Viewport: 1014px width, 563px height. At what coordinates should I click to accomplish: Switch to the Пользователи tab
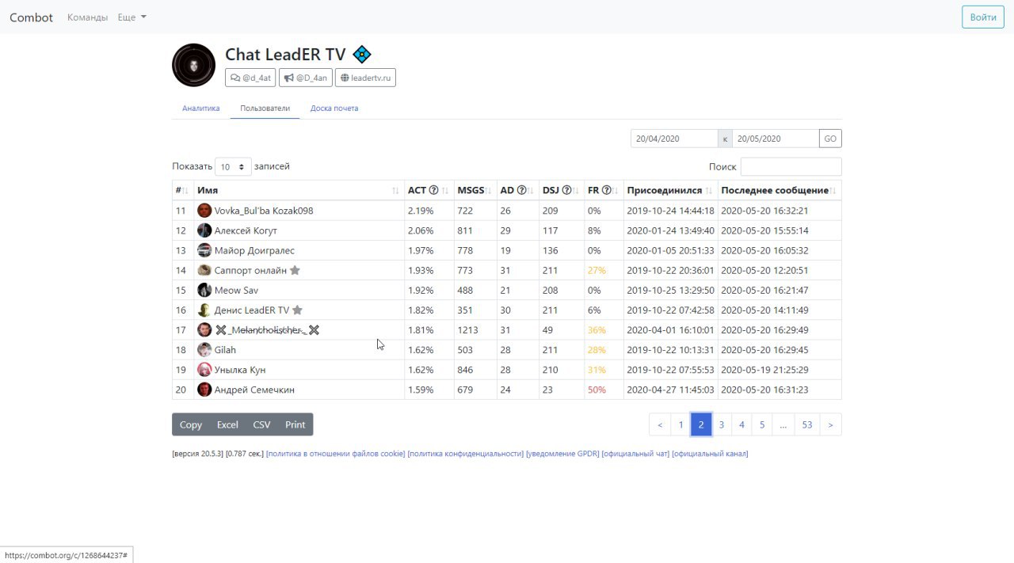(265, 108)
